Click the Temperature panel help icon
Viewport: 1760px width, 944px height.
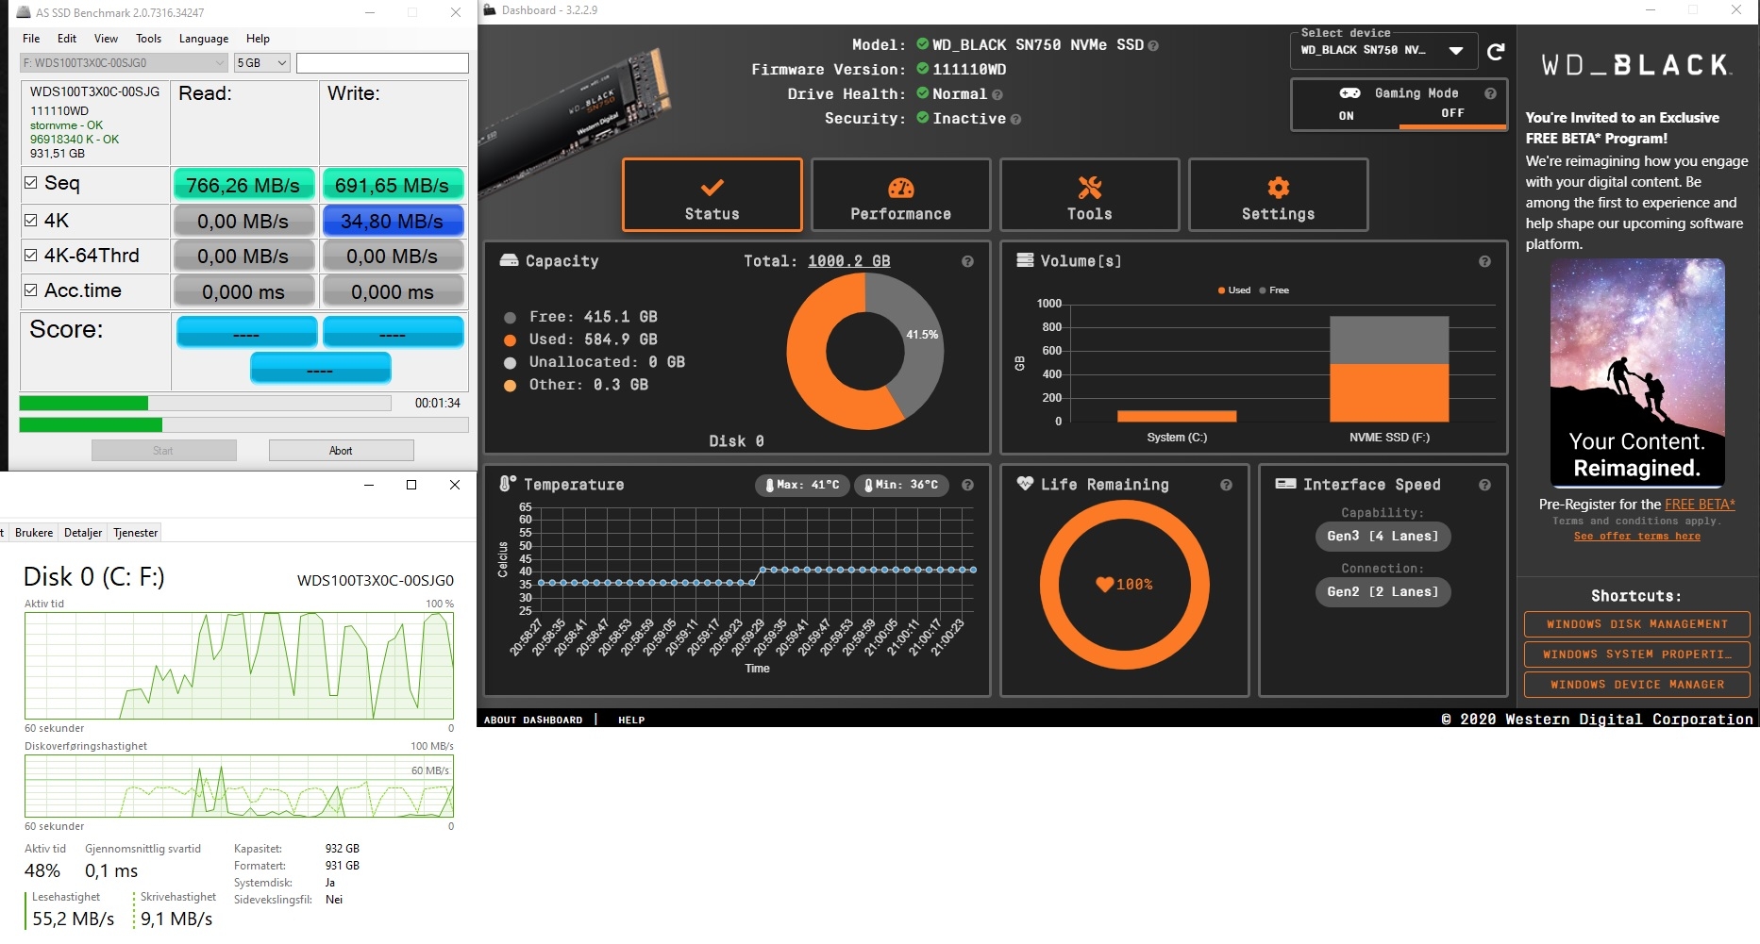967,485
